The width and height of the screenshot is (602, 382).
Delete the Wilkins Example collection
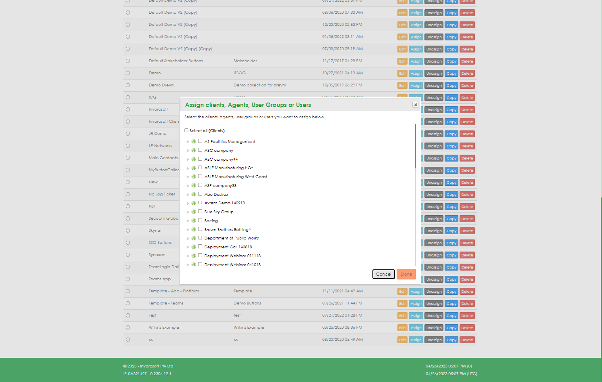(x=467, y=328)
